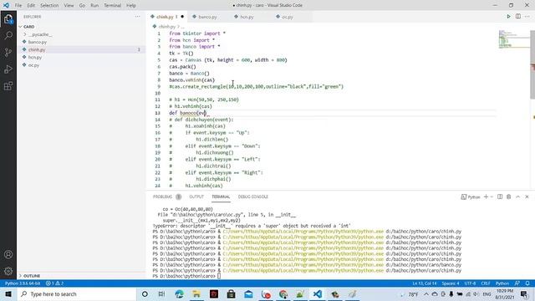
Task: Open the Explorer view in activity bar
Action: click(x=8, y=19)
